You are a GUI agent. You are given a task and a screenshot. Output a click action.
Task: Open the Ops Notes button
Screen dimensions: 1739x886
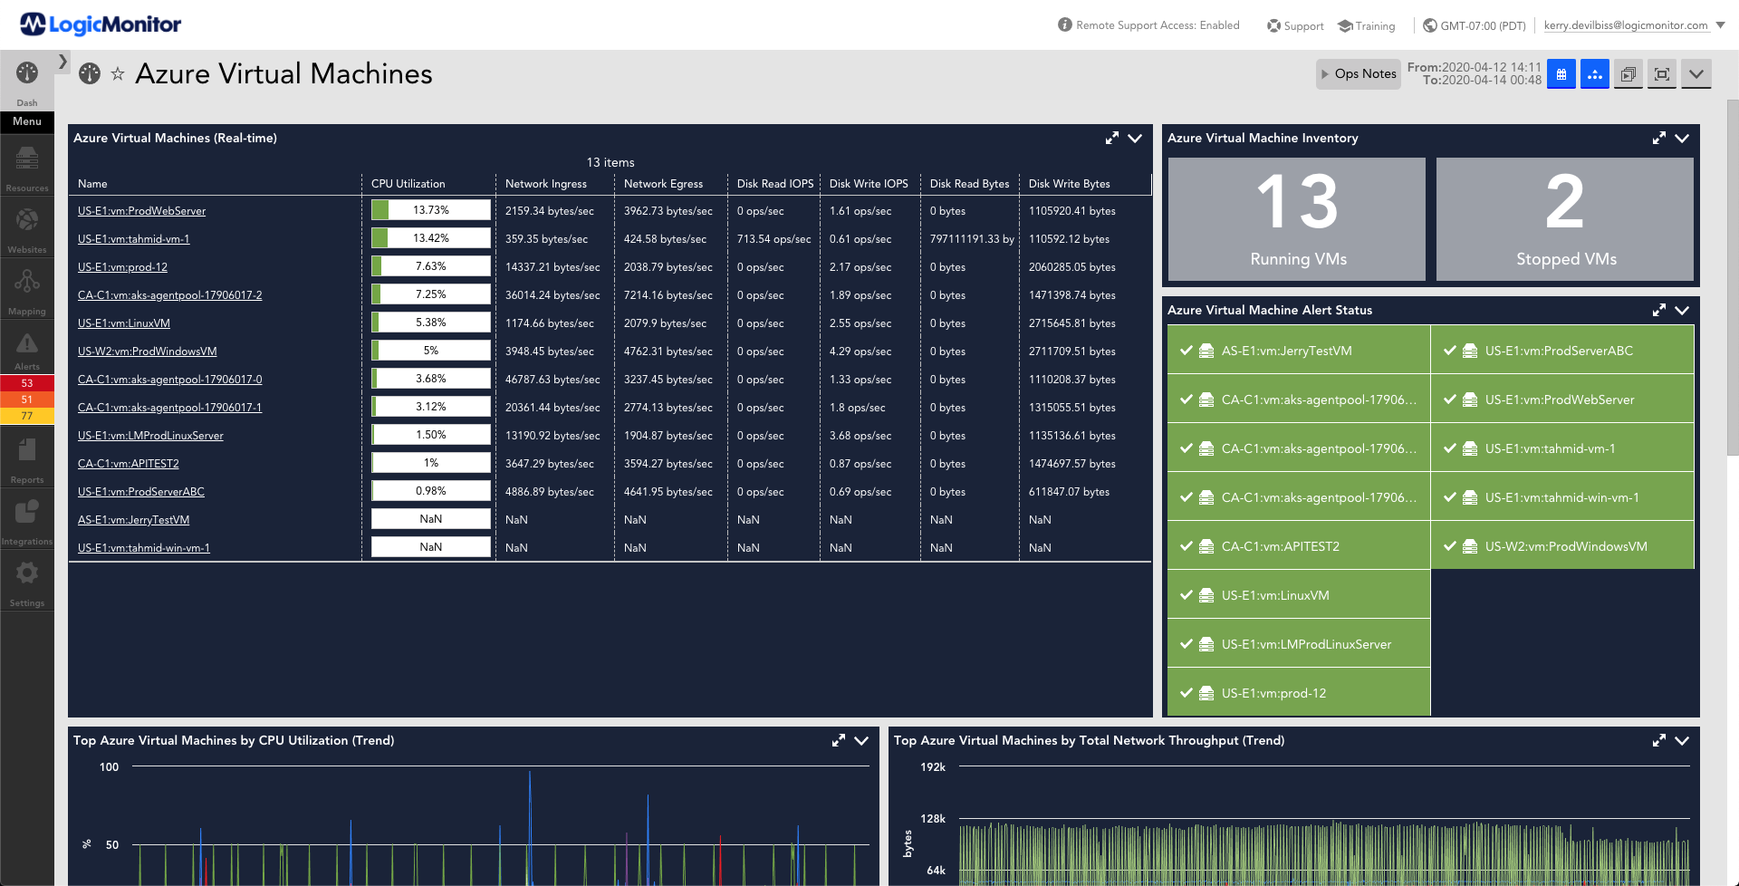pos(1358,73)
